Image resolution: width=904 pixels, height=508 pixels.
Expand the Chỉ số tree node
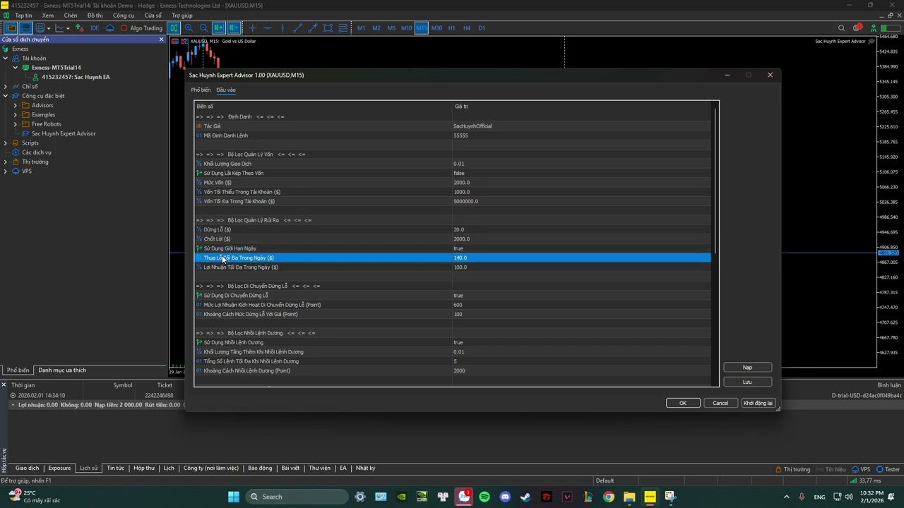(6, 87)
